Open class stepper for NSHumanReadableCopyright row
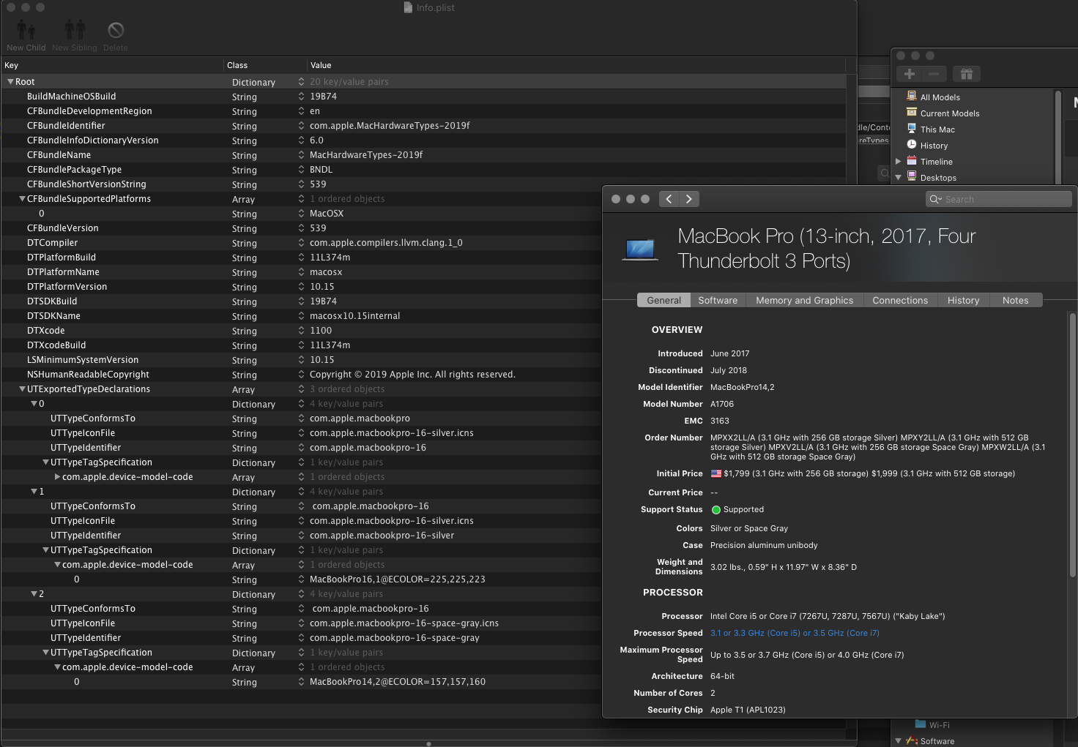Viewport: 1078px width, 747px height. (x=301, y=375)
